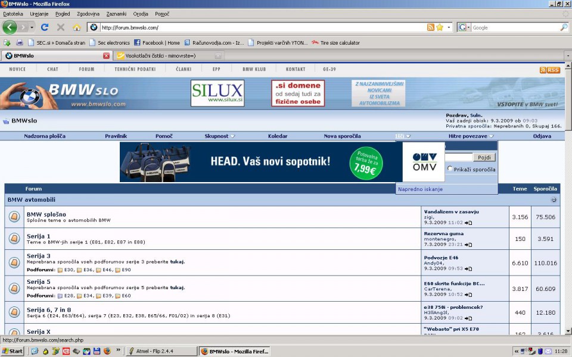Click the Serija 1 forum status icon
572x357 pixels.
click(14, 239)
